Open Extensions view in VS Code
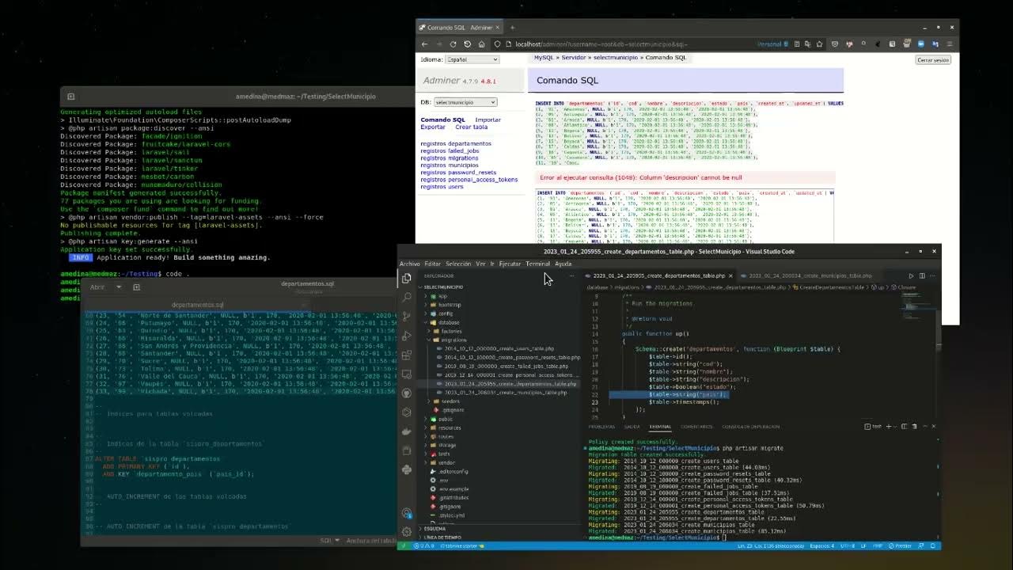 406,355
